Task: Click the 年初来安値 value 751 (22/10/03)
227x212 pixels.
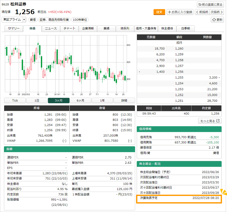Action: point(56,178)
